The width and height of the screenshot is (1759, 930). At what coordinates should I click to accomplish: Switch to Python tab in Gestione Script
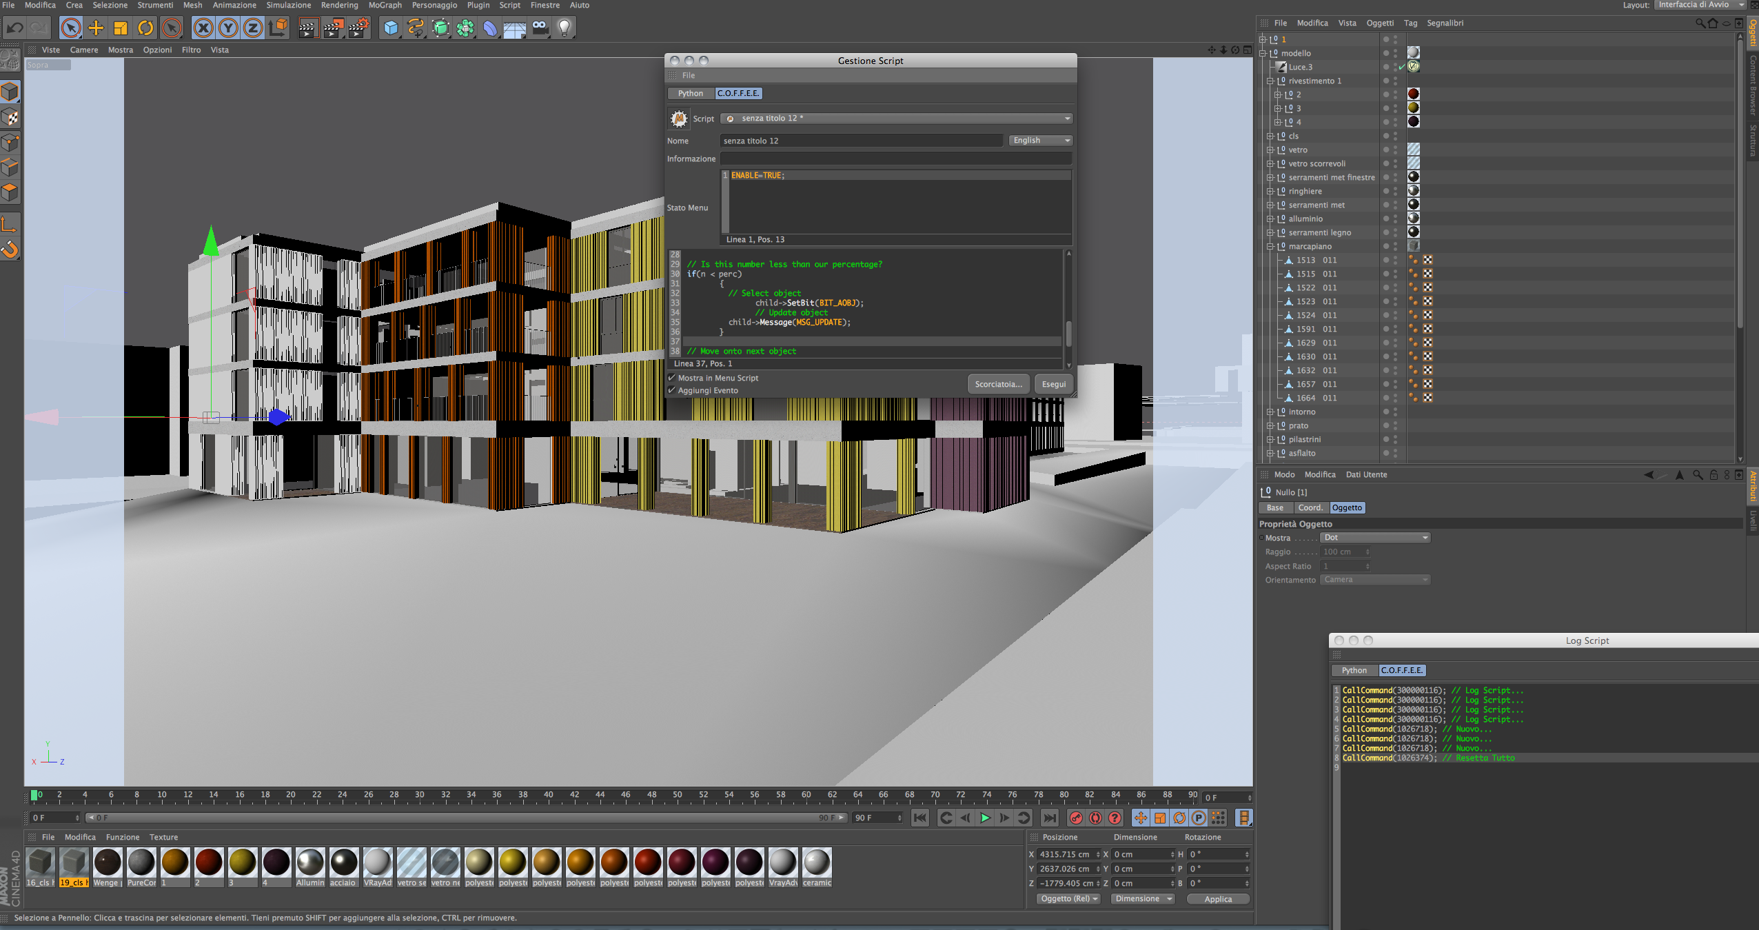[690, 94]
